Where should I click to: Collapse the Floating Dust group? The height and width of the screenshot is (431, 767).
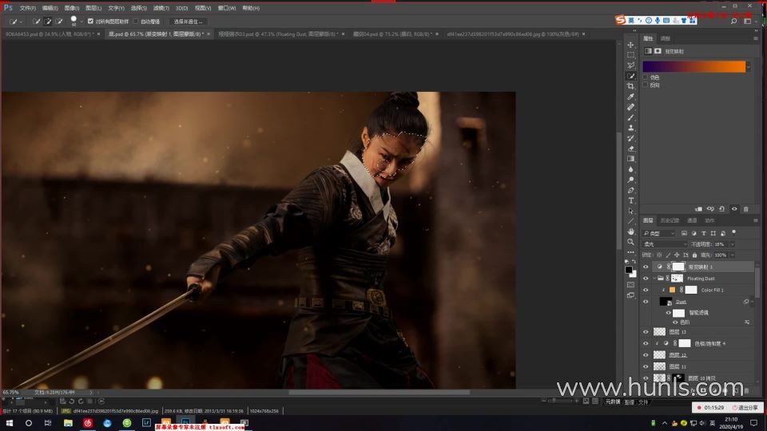(x=654, y=279)
